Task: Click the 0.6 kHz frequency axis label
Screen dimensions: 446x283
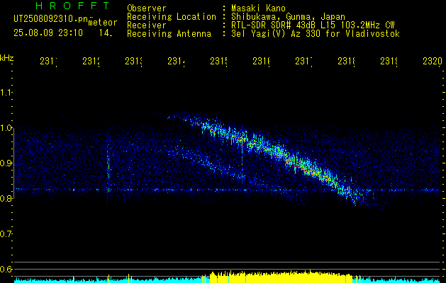Action: click(x=6, y=269)
